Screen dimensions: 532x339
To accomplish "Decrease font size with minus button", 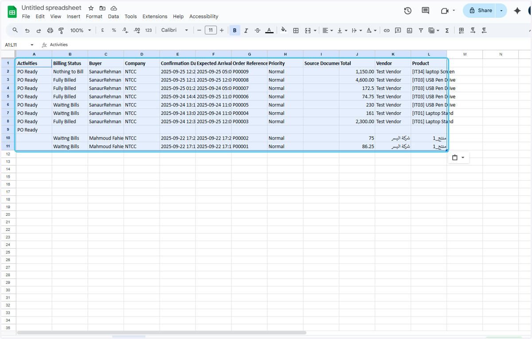I will (x=199, y=31).
